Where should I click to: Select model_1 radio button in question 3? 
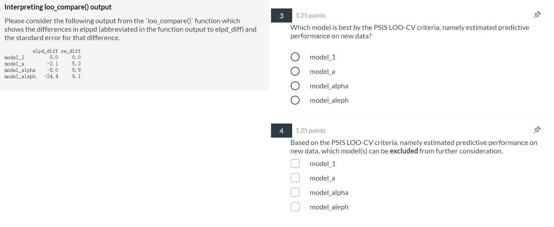coord(295,57)
